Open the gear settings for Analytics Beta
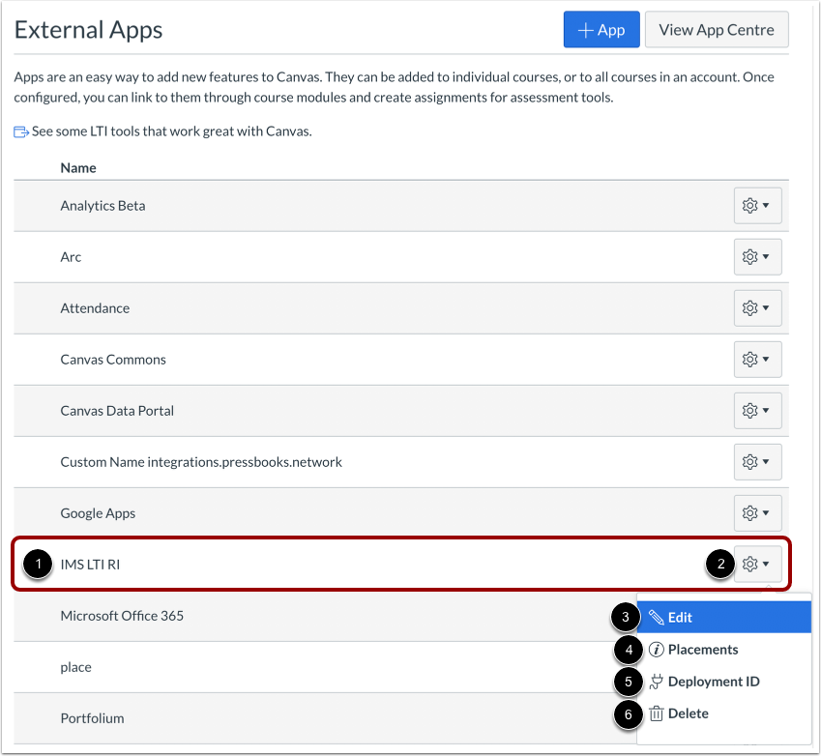The height and width of the screenshot is (756, 821). [x=756, y=206]
